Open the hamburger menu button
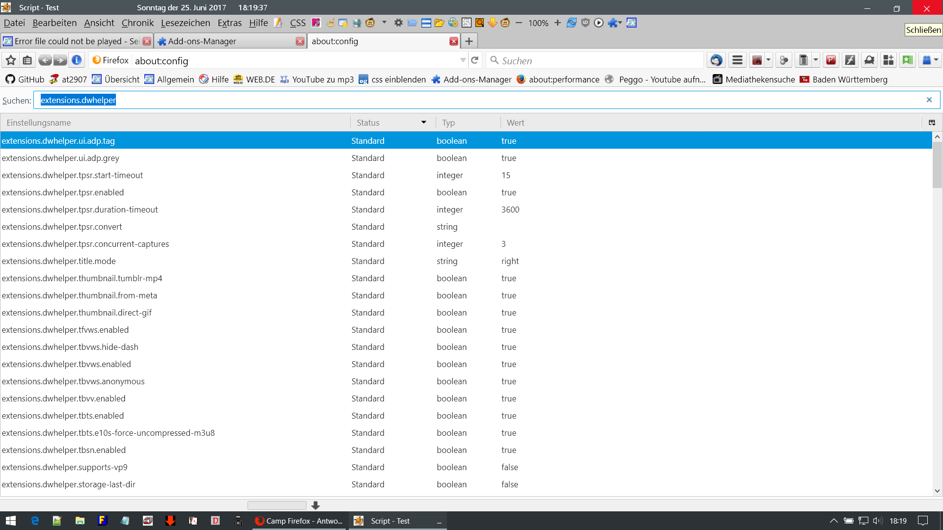Viewport: 943px width, 530px height. tap(737, 60)
